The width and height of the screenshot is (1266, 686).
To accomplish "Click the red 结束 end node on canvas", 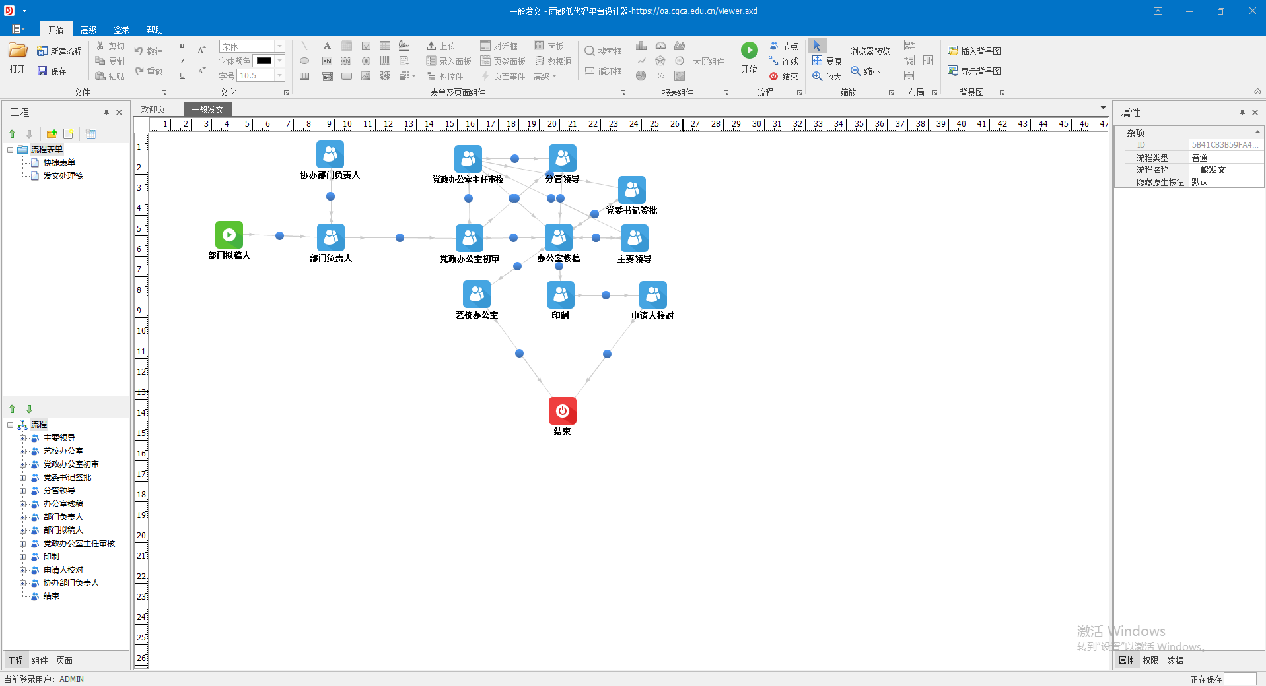I will point(562,411).
